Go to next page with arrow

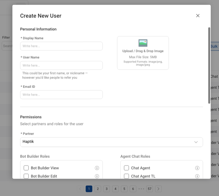pyautogui.click(x=158, y=189)
